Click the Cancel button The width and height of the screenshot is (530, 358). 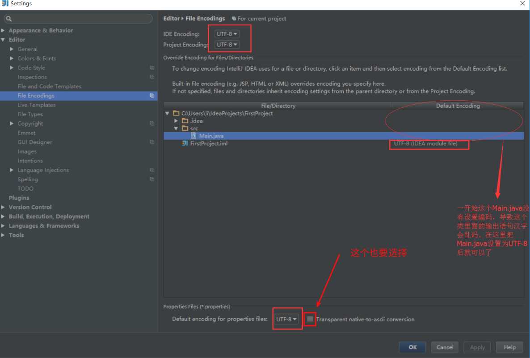[445, 347]
